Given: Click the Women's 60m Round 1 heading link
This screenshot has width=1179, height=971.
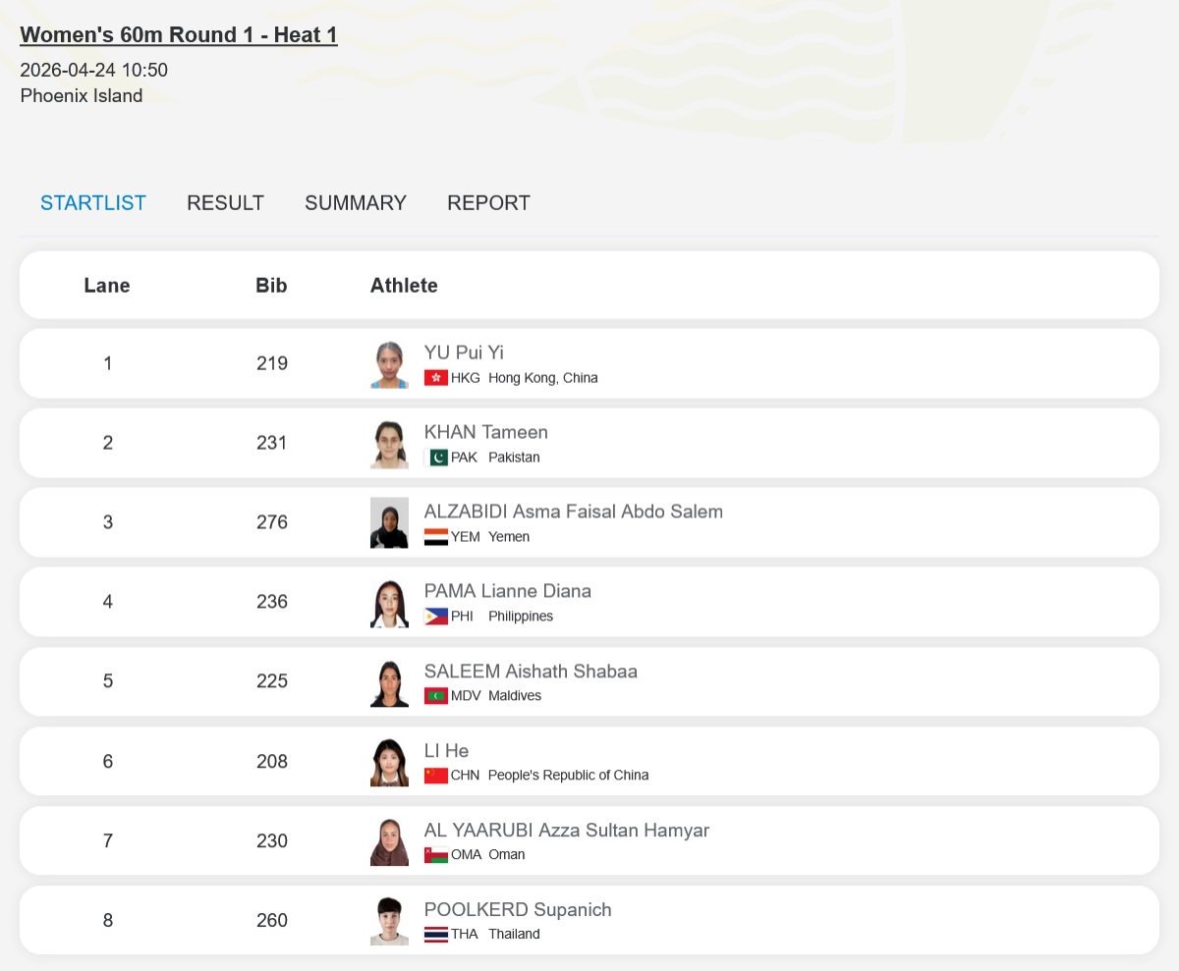Looking at the screenshot, I should pos(179,35).
